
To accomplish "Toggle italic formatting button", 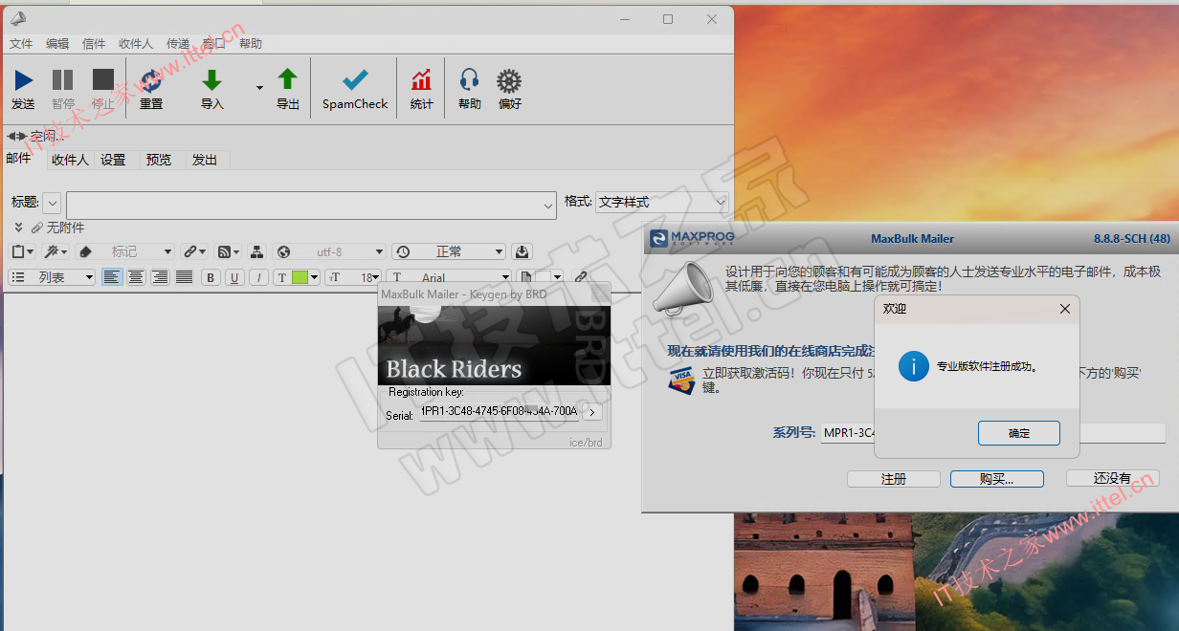I will pos(258,277).
